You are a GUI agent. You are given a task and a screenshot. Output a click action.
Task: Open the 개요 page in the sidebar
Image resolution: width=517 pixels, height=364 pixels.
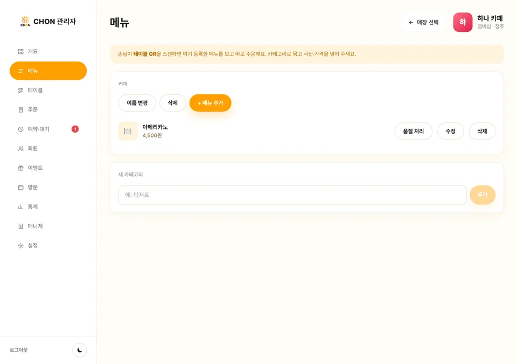pos(48,52)
